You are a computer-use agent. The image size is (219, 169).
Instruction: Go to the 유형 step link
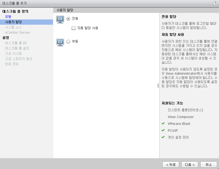pyautogui.click(x=8, y=17)
